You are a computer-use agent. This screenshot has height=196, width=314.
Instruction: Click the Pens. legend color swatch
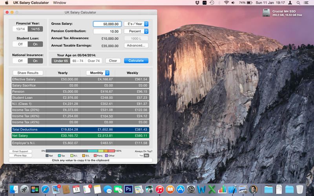pos(95,156)
